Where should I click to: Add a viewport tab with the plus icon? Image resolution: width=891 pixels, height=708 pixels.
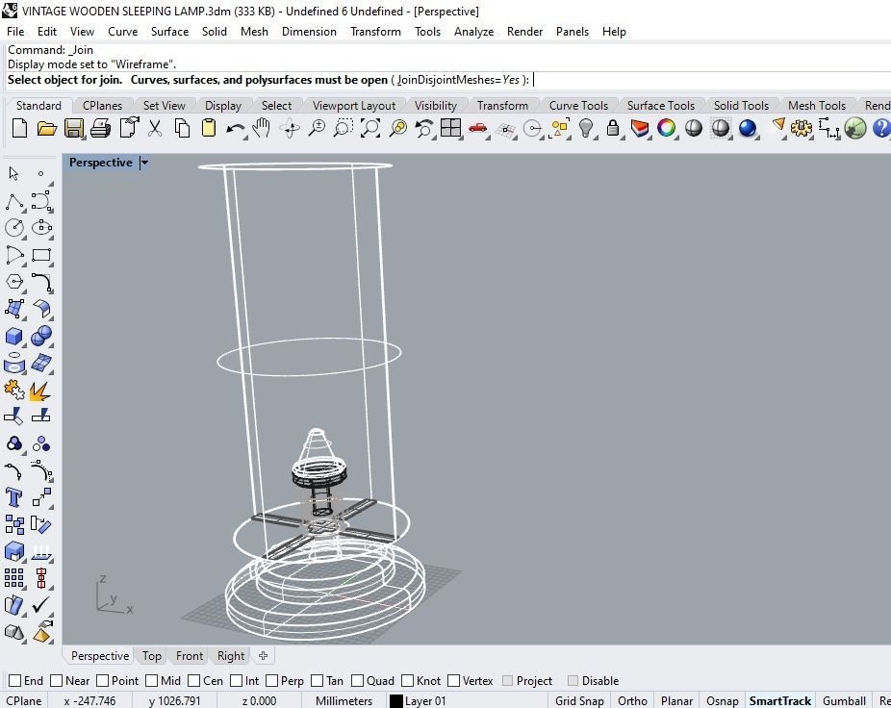point(263,656)
